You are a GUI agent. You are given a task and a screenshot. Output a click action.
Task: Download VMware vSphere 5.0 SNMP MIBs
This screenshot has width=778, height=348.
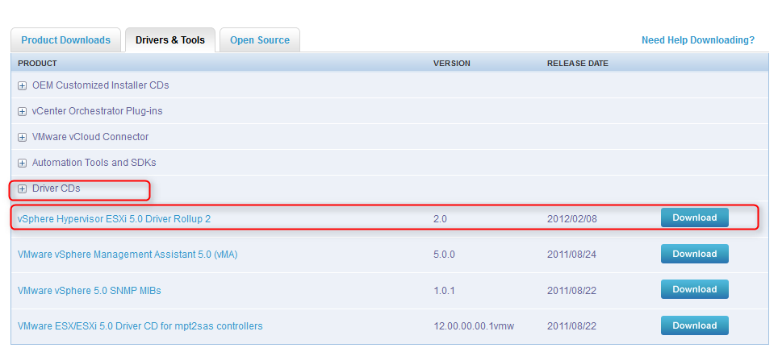[695, 289]
